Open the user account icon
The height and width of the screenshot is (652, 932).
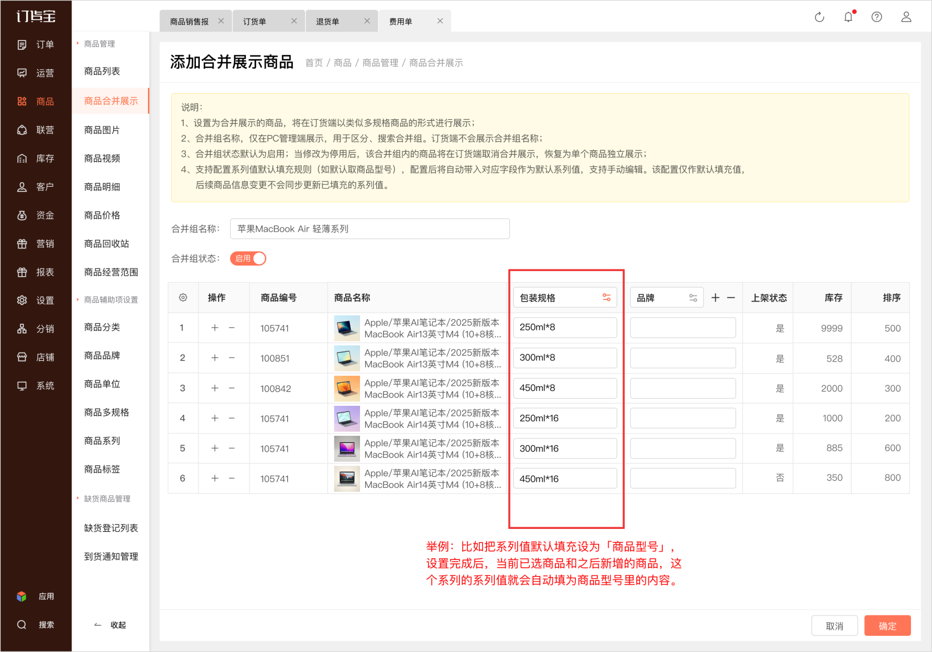click(906, 17)
